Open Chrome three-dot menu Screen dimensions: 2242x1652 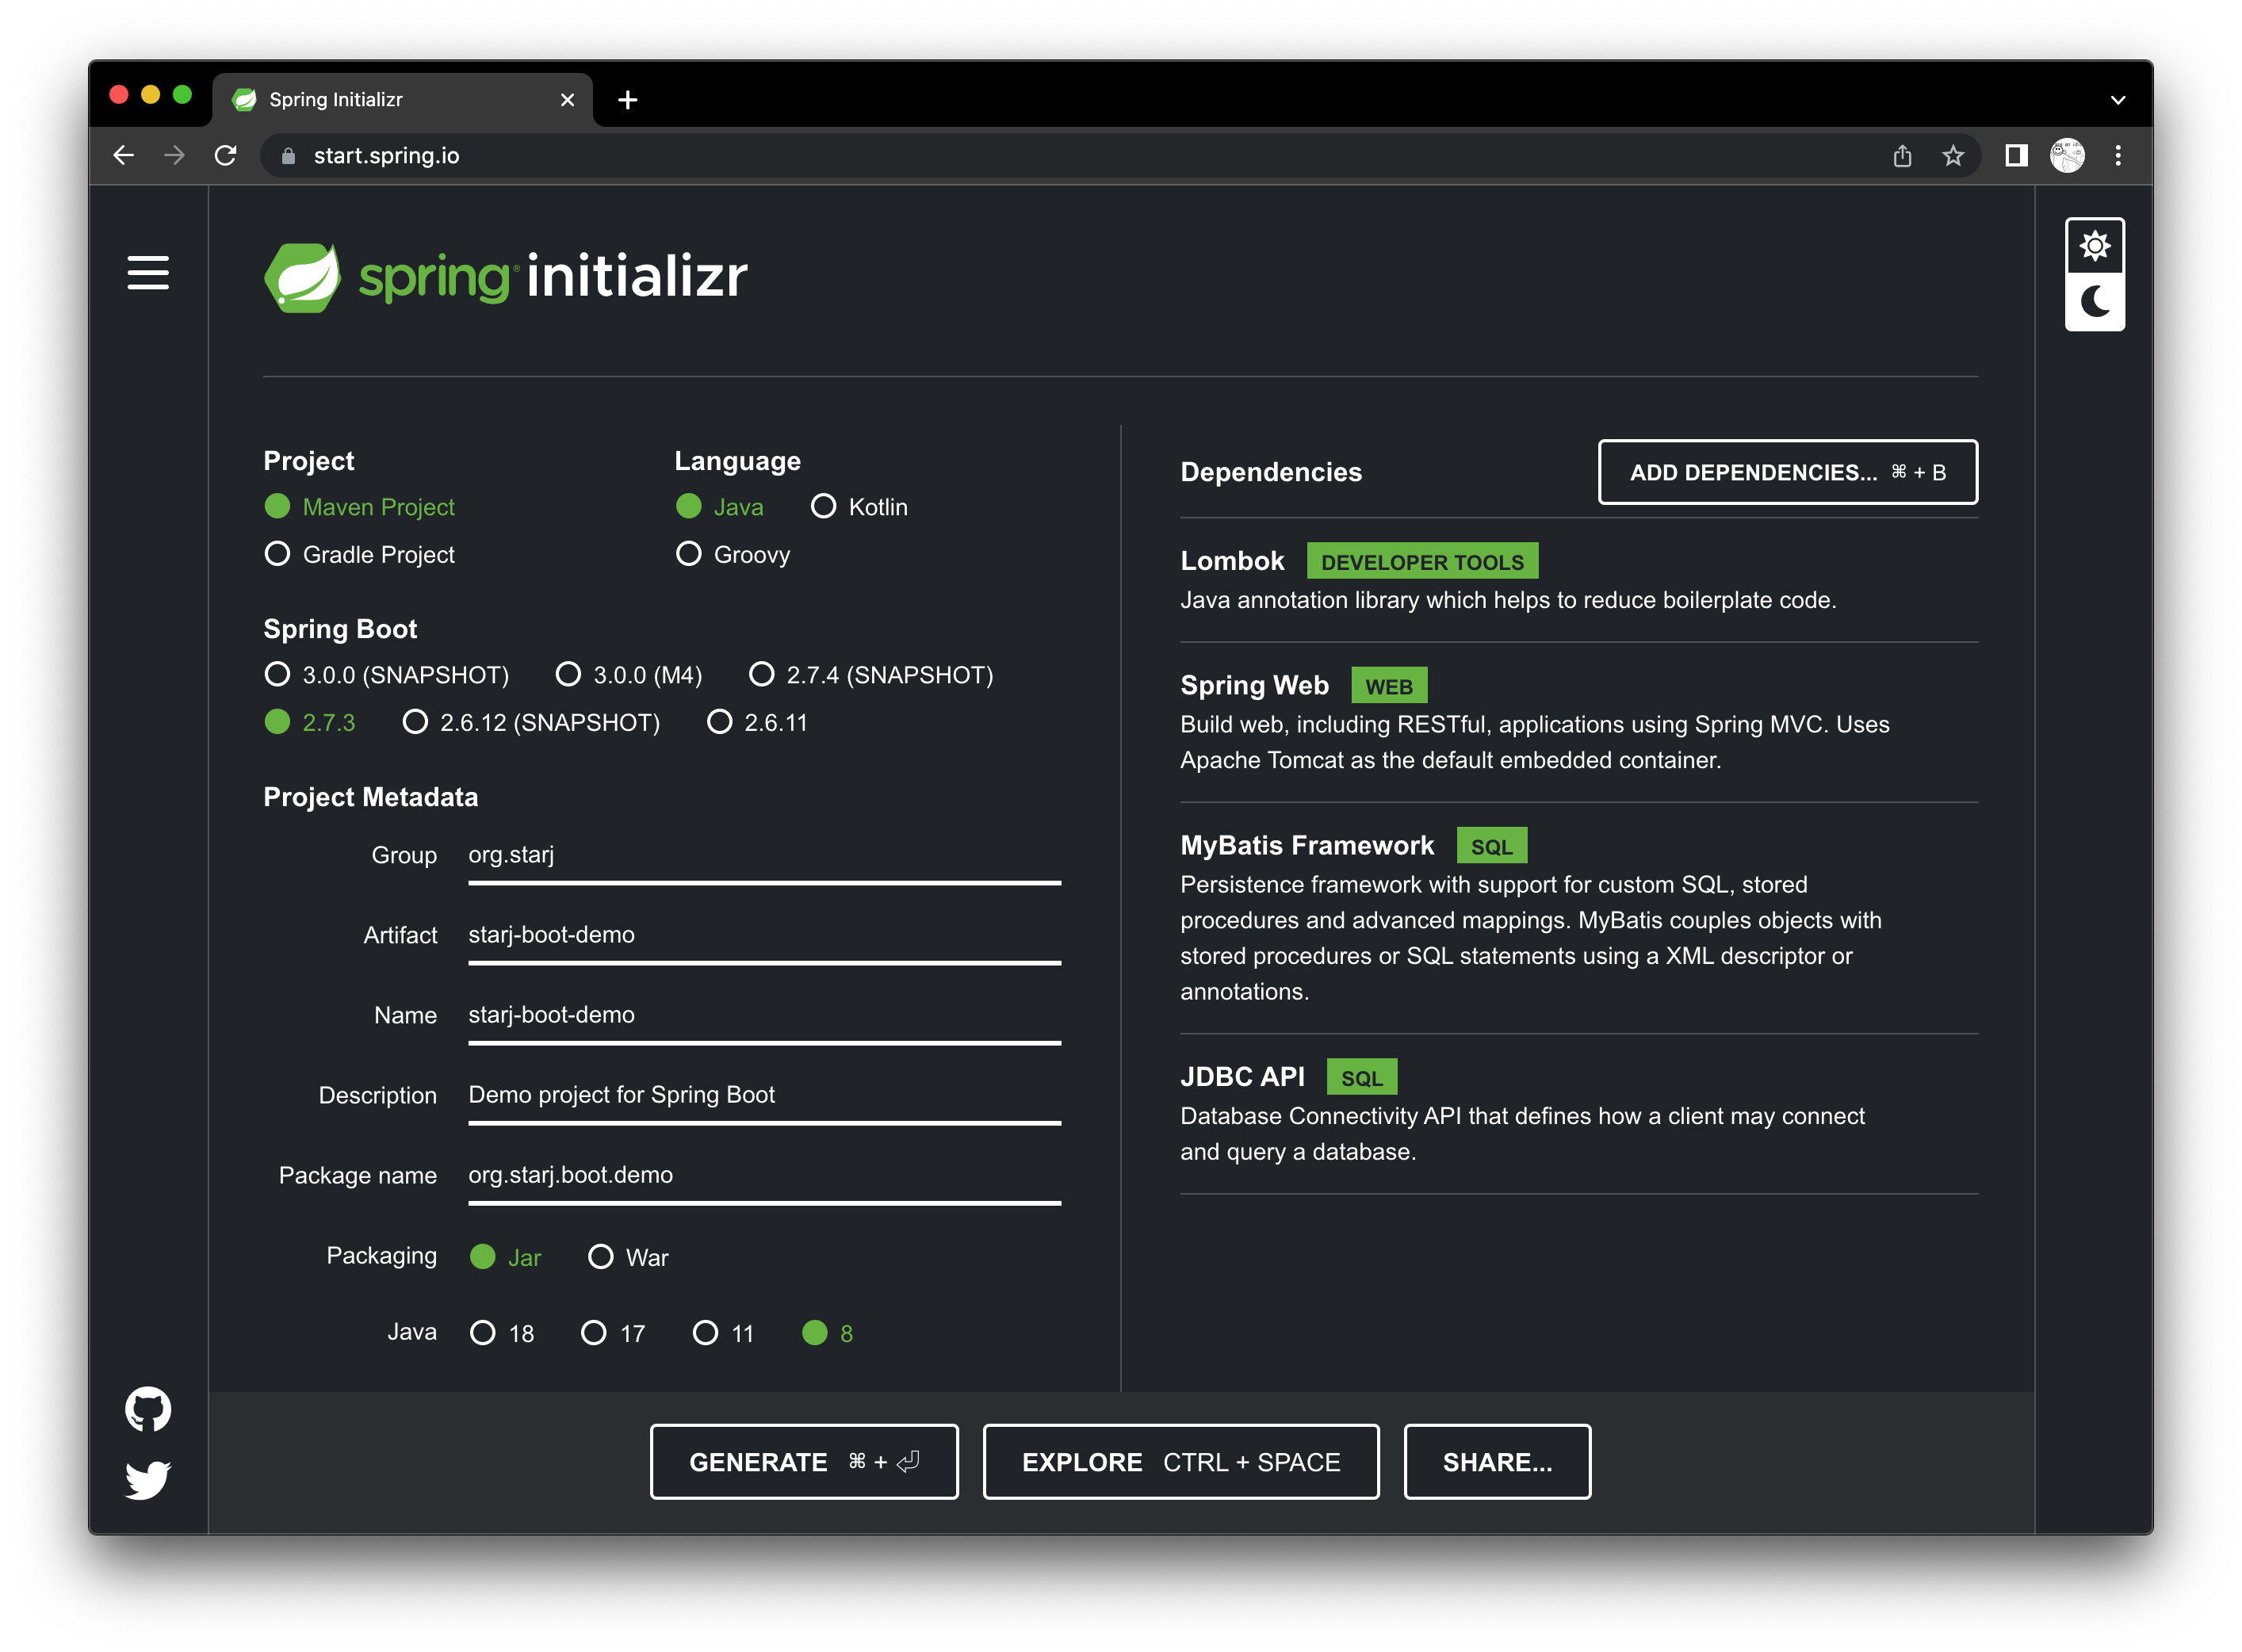coord(2117,155)
